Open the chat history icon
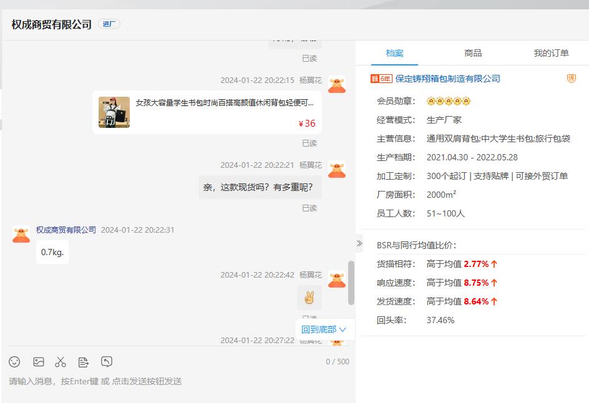589x403 pixels. click(x=107, y=362)
